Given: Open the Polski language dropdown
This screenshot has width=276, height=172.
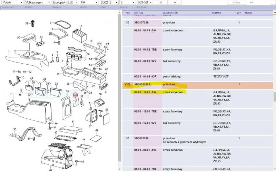Looking at the screenshot, I should pos(12,2).
